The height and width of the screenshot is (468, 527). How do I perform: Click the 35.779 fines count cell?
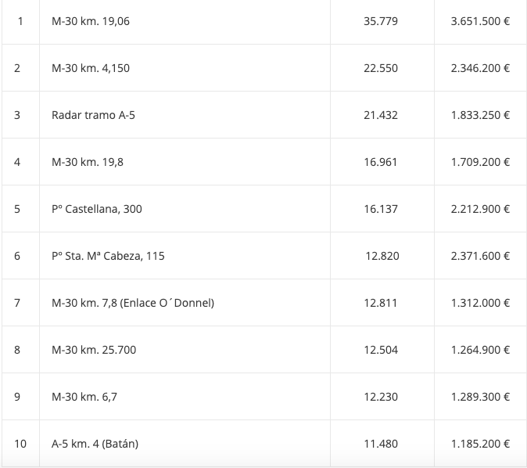pyautogui.click(x=381, y=21)
